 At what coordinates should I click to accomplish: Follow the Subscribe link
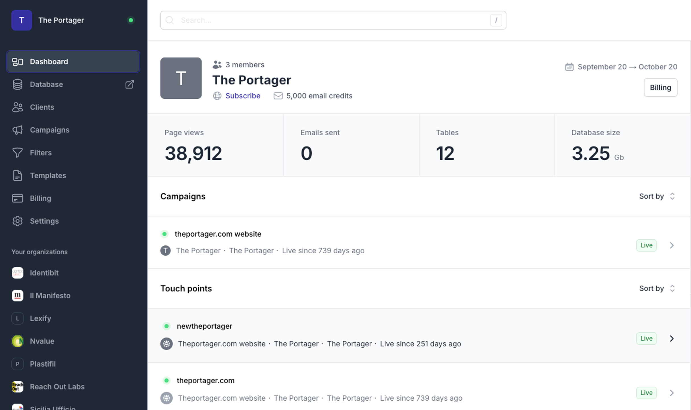click(243, 96)
